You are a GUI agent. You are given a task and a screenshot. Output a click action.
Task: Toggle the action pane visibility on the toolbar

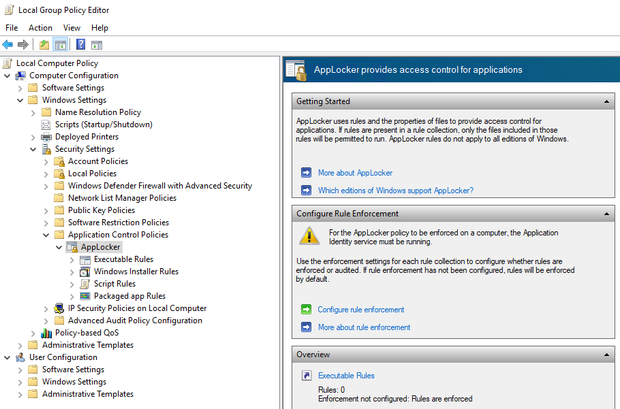pyautogui.click(x=95, y=44)
